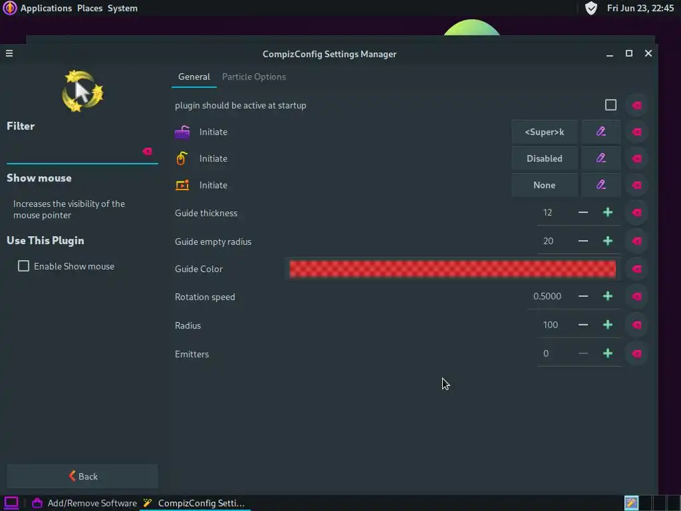Reset 'plugin should be active at startup' option
The image size is (681, 511).
click(636, 105)
